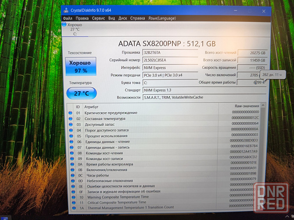
Task: Click the Возможности field with S.M.A.R.T., TRIM
Action: point(204,97)
